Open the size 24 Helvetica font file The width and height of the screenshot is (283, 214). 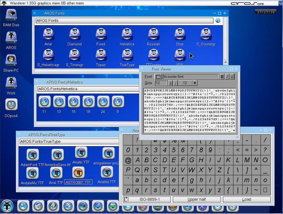[103, 102]
